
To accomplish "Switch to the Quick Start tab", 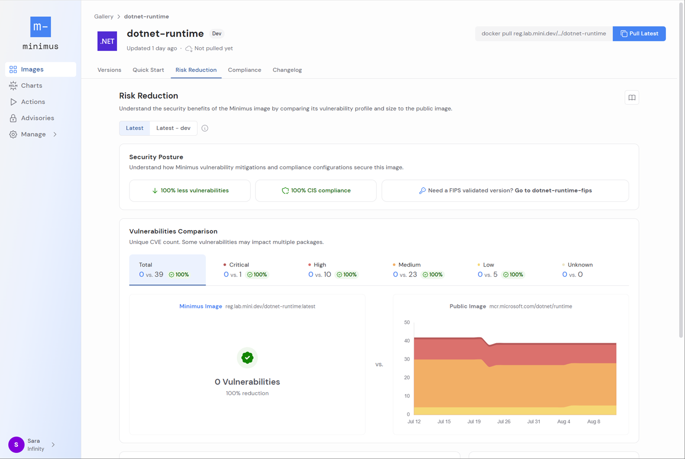I will [x=148, y=70].
